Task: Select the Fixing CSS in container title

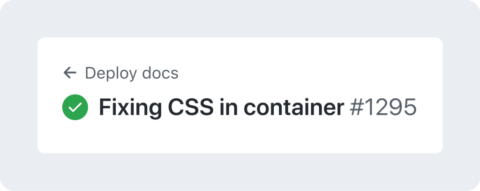Action: 221,108
